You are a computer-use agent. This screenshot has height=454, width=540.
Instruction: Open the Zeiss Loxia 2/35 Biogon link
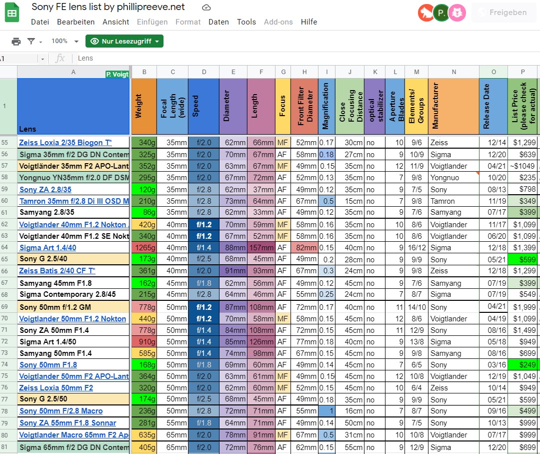pos(65,143)
